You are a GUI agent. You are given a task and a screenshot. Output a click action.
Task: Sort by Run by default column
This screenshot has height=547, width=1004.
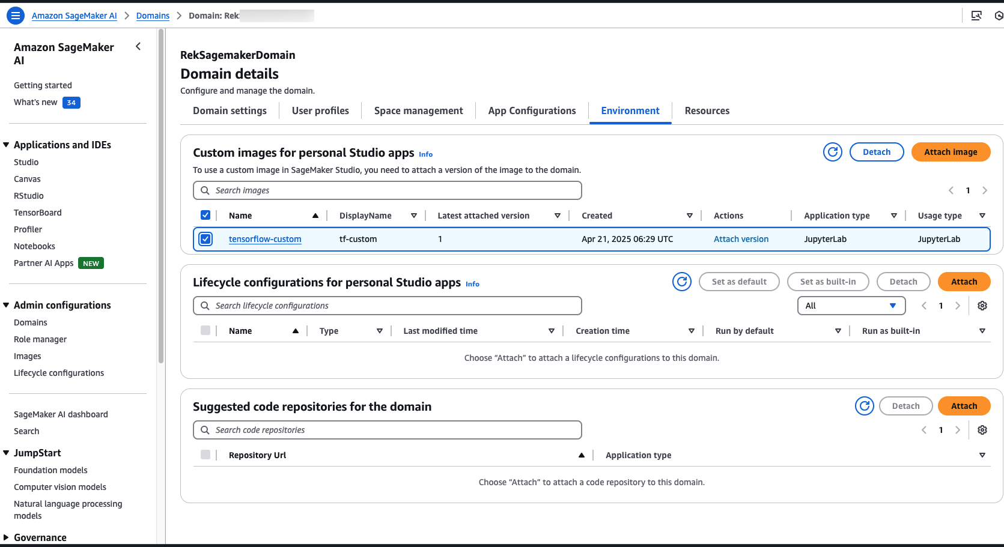(838, 331)
